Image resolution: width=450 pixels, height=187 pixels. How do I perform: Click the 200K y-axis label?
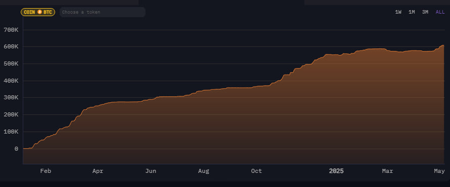(11, 114)
